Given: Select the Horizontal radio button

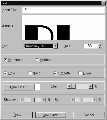Looking at the screenshot, I should 5,60.
